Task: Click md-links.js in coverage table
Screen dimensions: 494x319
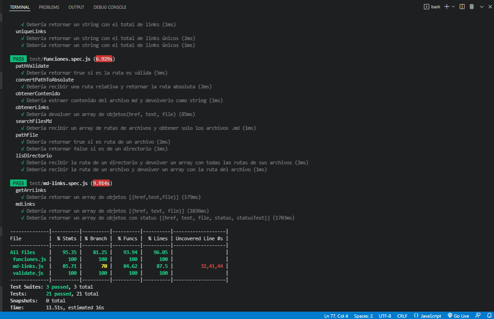Action: [28, 266]
